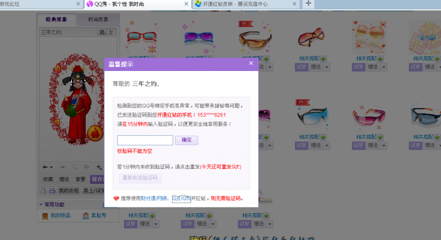Screen dimensions: 441x240
Task: Click the plus icon for heart-shaped orange glasses
Action: [381, 58]
